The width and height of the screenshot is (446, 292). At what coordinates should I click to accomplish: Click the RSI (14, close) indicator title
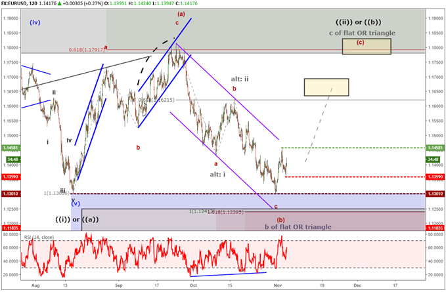[x=39, y=237]
